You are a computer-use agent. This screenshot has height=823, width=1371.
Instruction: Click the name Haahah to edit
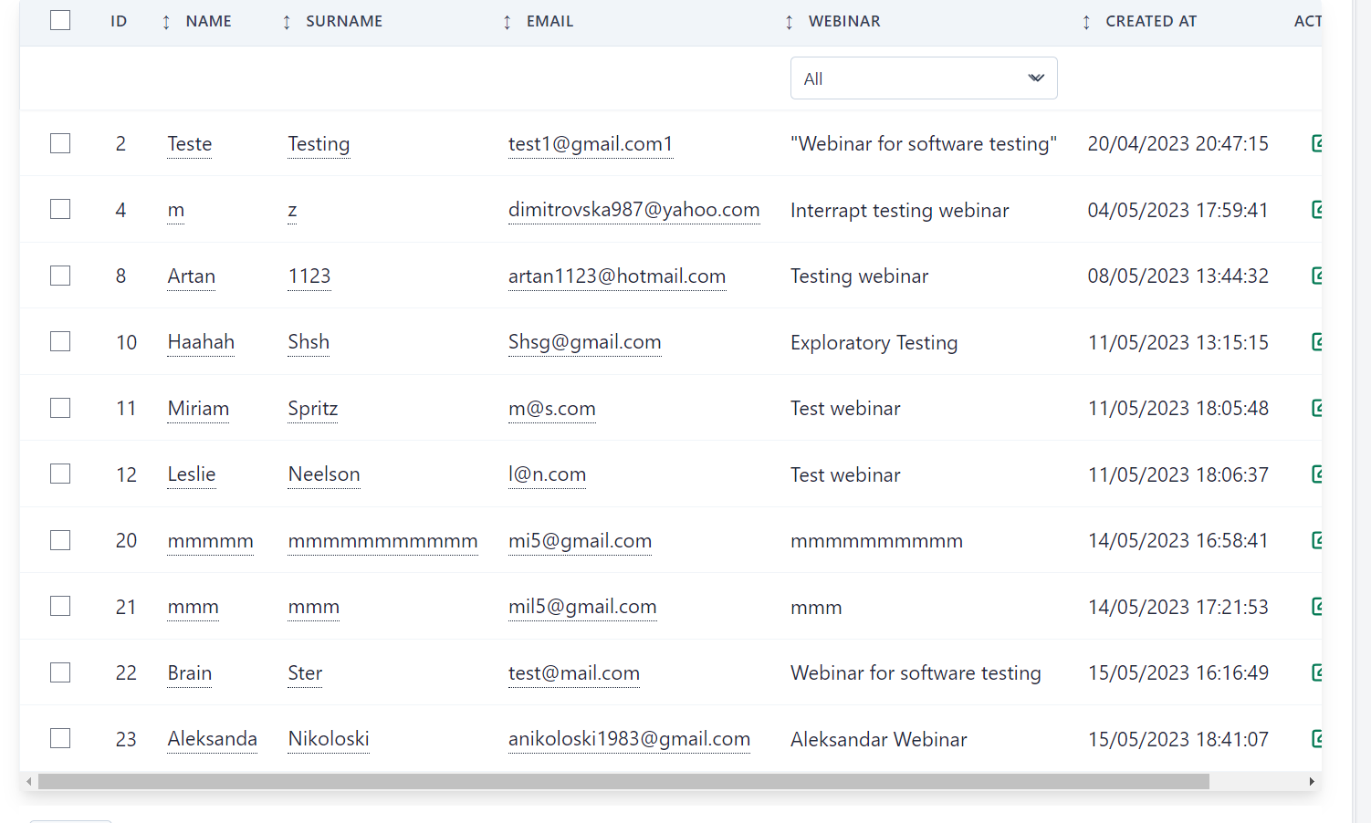[x=201, y=342]
